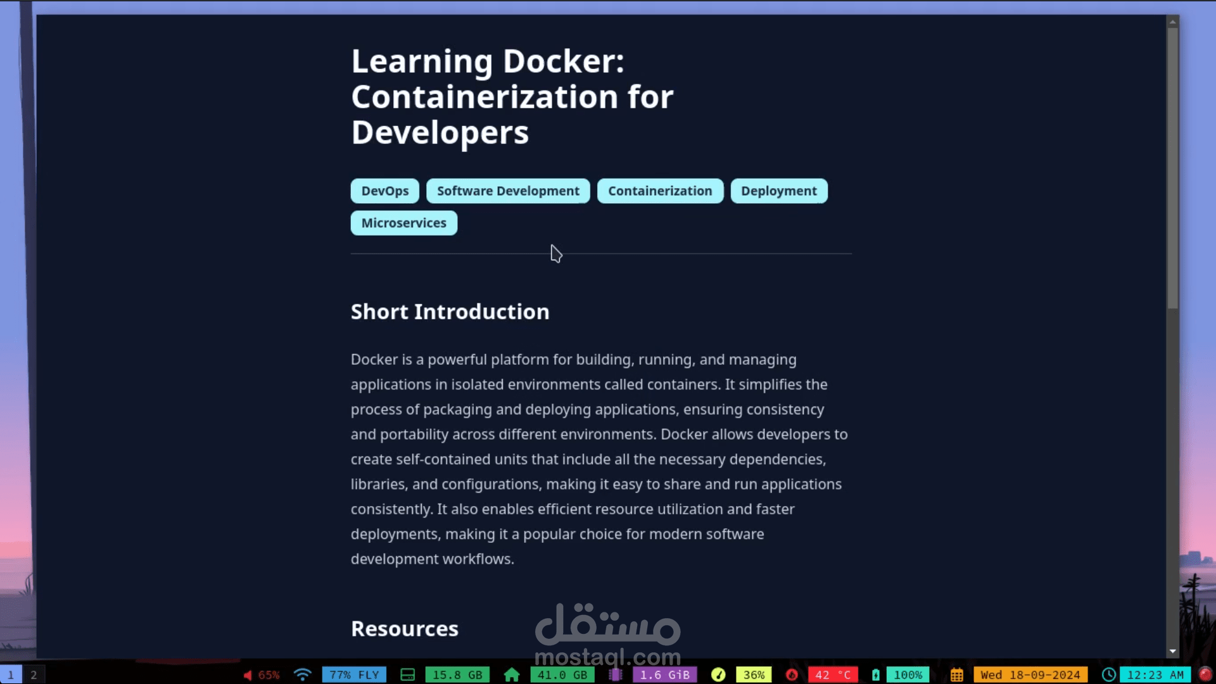
Task: Click the calendar icon
Action: click(956, 675)
